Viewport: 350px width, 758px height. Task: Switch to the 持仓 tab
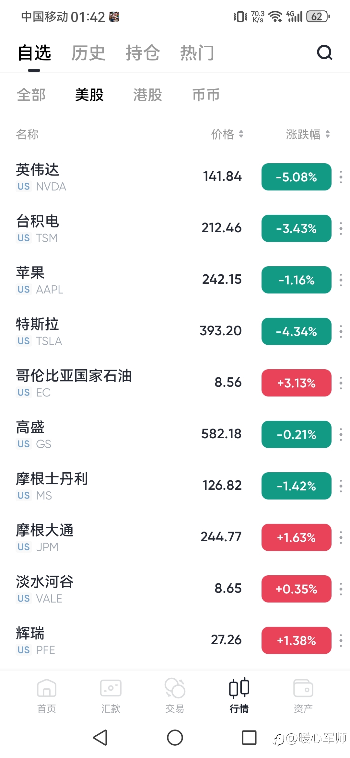click(143, 53)
